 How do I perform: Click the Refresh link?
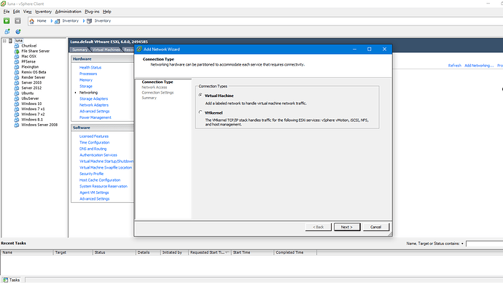(x=455, y=66)
